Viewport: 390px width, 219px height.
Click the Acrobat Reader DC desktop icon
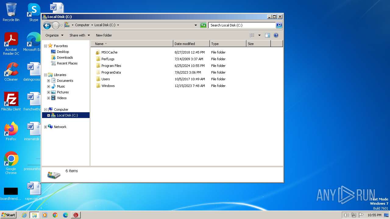[x=11, y=44]
